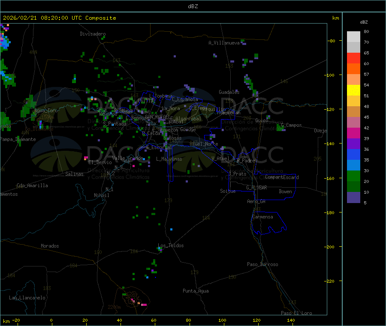386x326 pixels.
Task: Select the Morados map label
Action: pyautogui.click(x=50, y=246)
